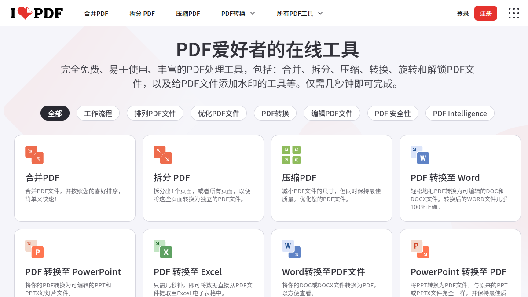Screen dimensions: 528x297
Task: Select the PDF转换 filter tab
Action: 275,113
